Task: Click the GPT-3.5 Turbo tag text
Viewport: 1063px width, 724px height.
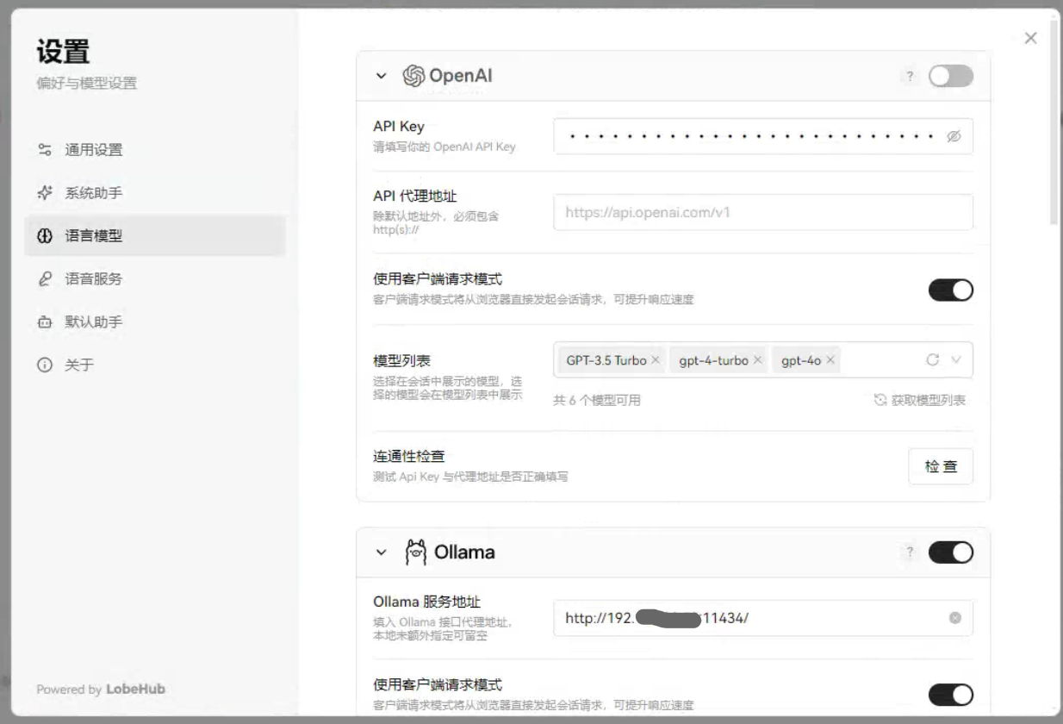Action: click(x=606, y=360)
